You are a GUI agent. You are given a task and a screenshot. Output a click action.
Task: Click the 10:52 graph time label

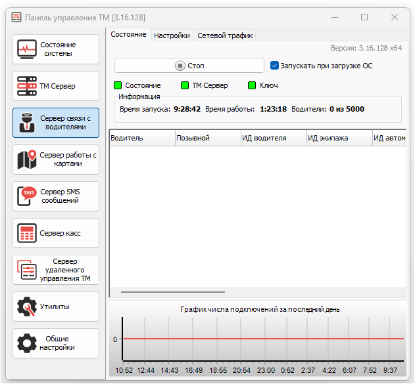tap(124, 370)
